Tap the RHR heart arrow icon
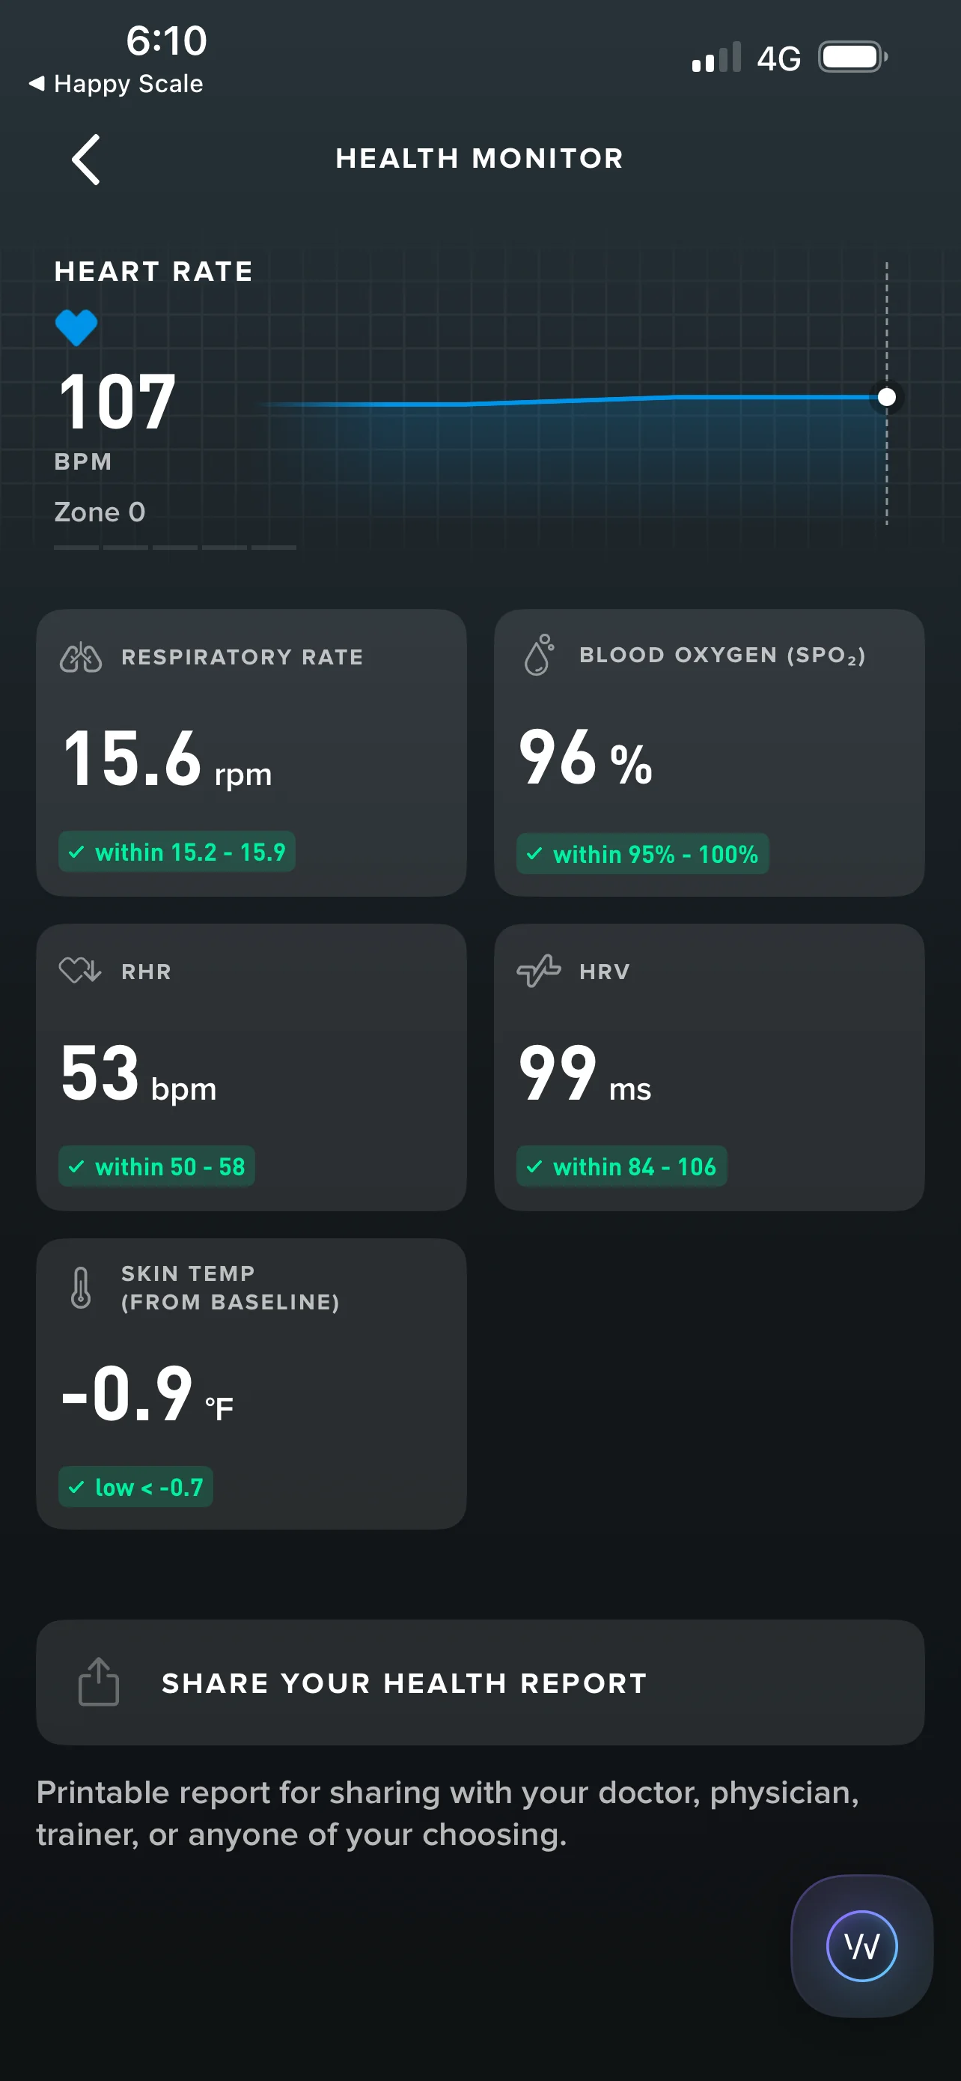The image size is (961, 2081). [80, 970]
